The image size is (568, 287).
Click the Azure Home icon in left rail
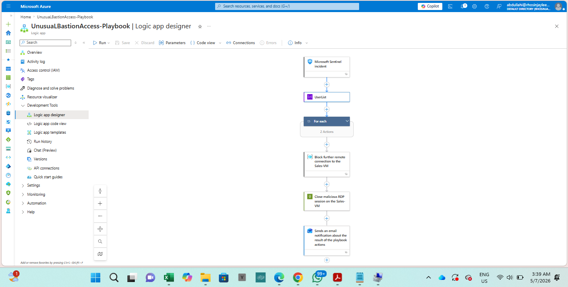point(8,33)
